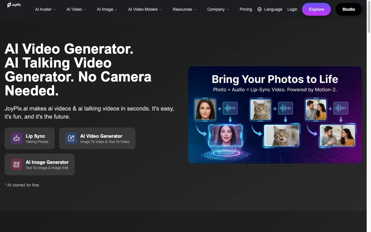The image size is (371, 232).
Task: Click the purple Explore button
Action: click(316, 9)
